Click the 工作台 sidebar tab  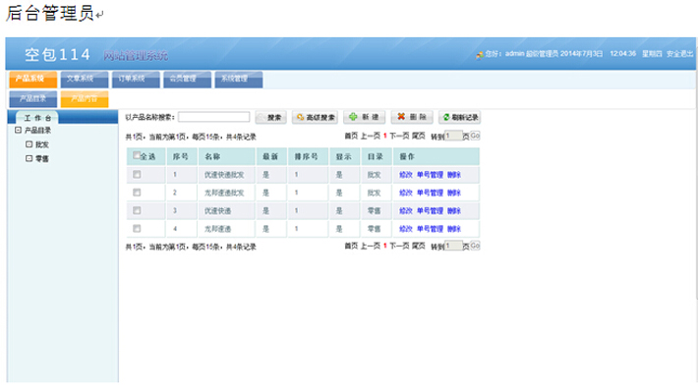point(37,118)
